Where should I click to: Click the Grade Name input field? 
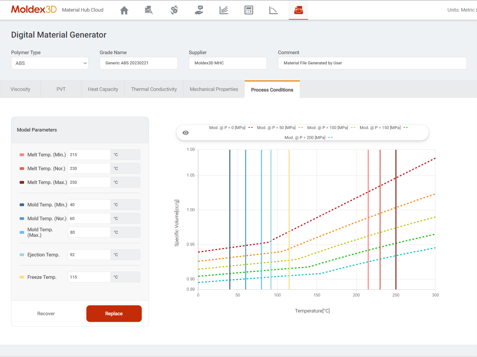(x=138, y=63)
